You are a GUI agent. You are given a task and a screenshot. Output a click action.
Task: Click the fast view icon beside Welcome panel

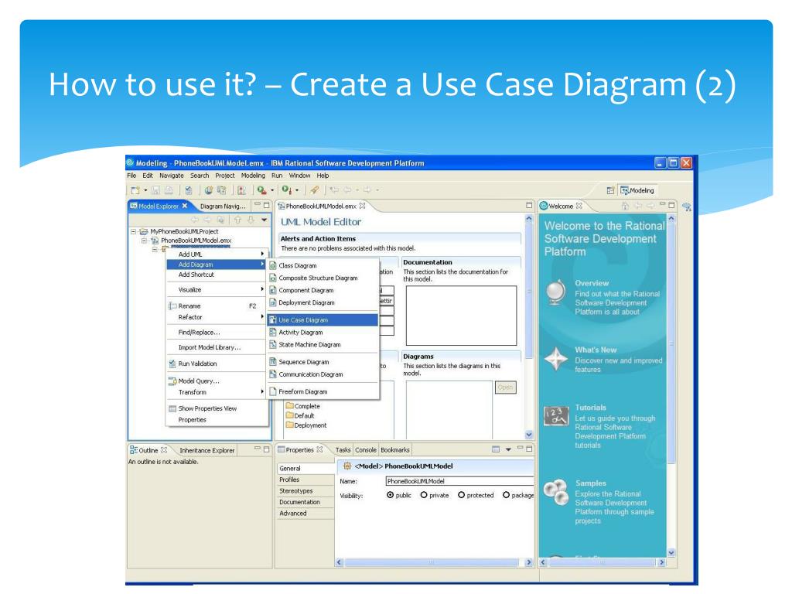[x=687, y=207]
